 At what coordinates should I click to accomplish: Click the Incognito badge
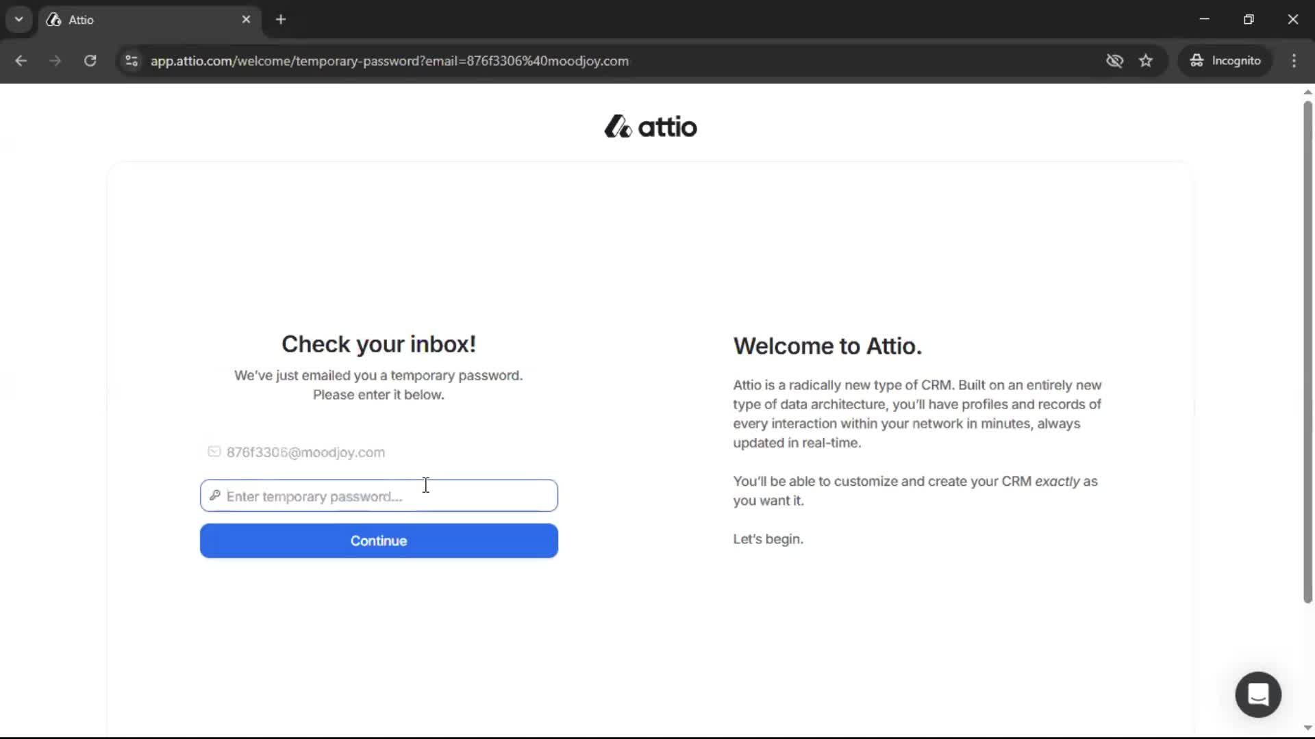pyautogui.click(x=1225, y=60)
